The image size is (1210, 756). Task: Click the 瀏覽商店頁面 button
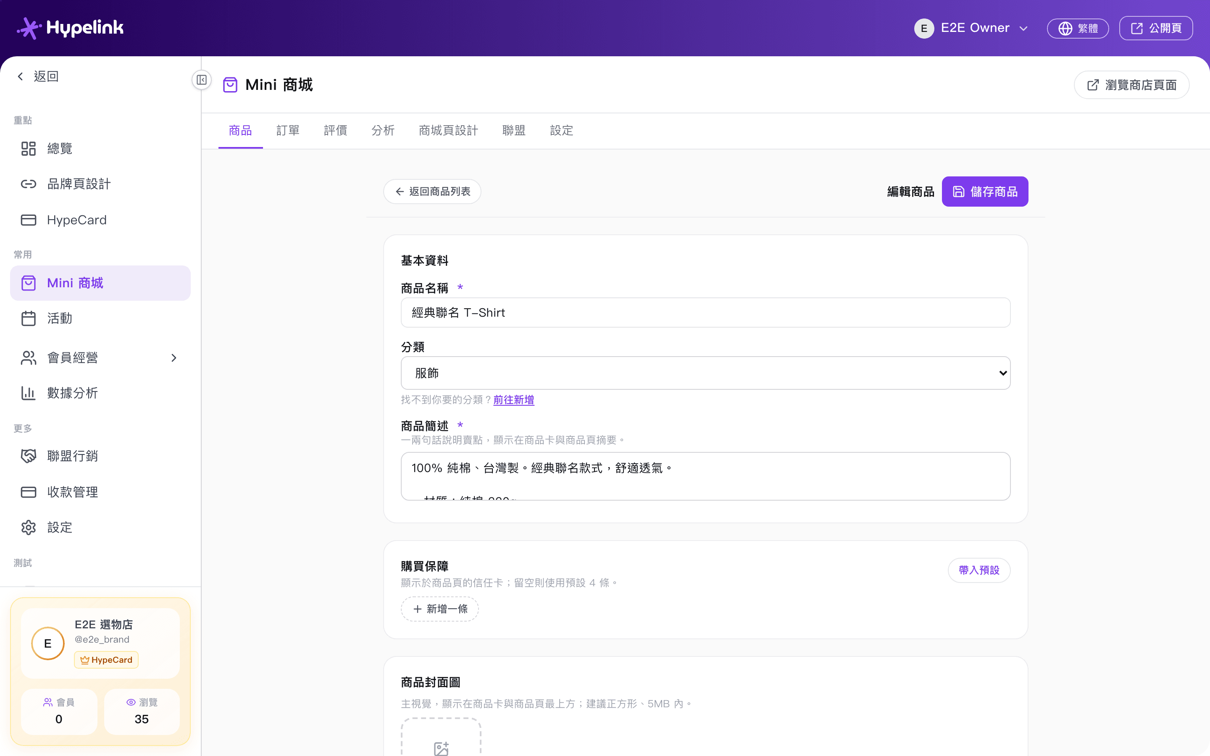(1131, 85)
